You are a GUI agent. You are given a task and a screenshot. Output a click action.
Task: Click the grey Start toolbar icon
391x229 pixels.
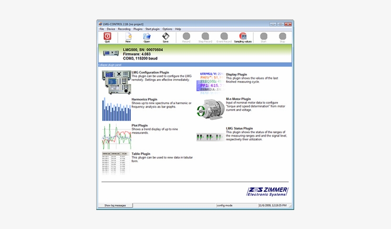264,36
